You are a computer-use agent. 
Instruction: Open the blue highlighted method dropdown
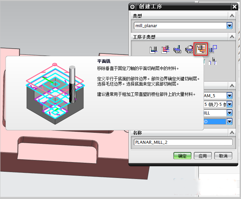pos(229,121)
